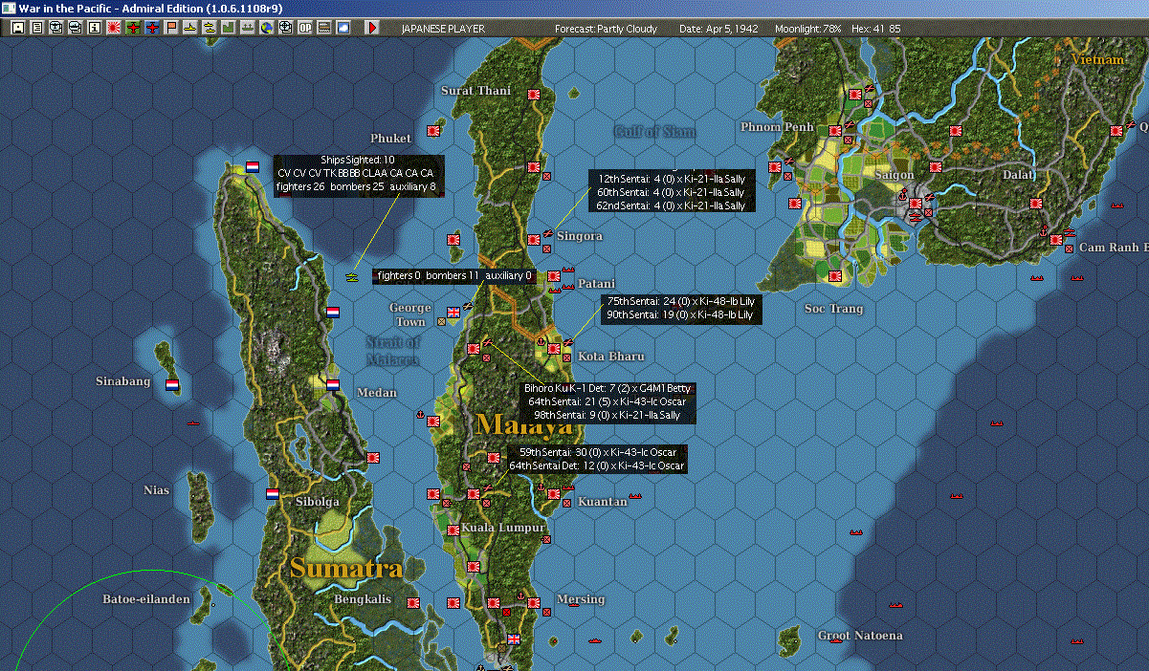Click '75thSentai: 24 (0) x Ki-48-Ib Lily' line

[680, 301]
